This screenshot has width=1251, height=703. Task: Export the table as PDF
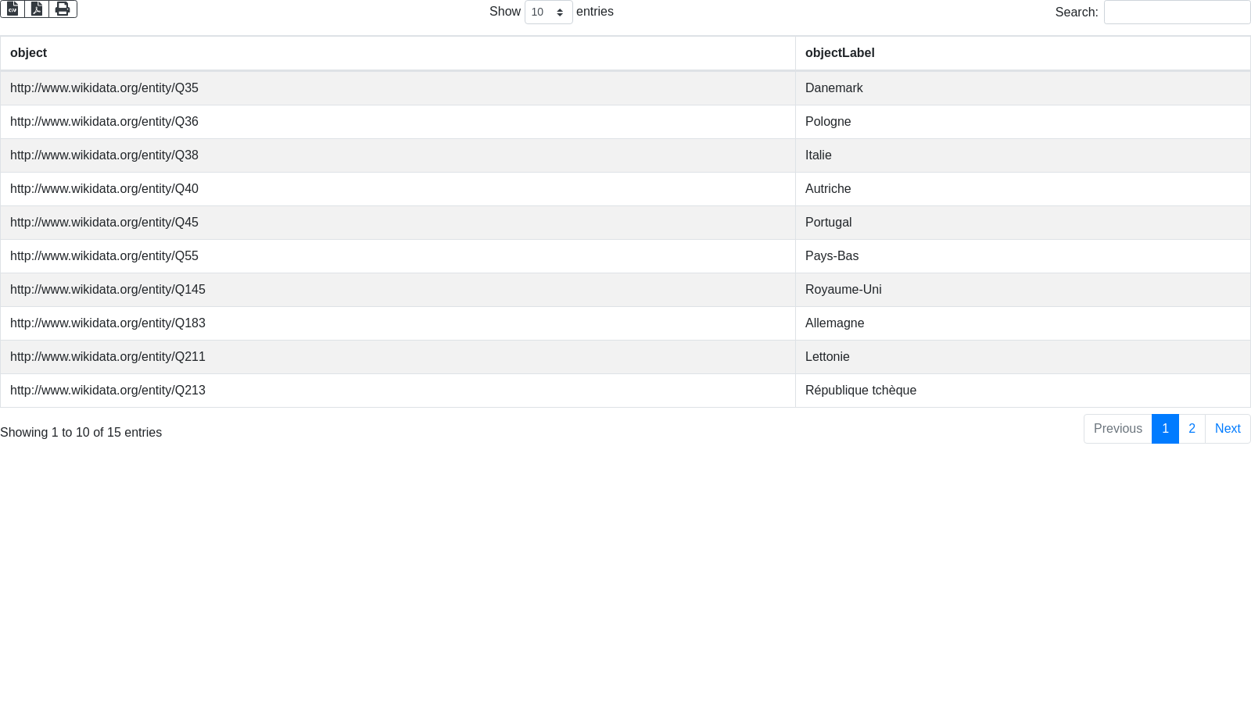37,9
